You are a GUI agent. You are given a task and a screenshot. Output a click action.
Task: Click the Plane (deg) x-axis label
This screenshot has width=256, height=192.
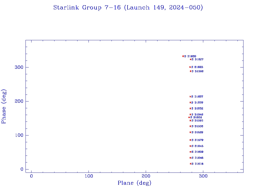tap(134, 183)
